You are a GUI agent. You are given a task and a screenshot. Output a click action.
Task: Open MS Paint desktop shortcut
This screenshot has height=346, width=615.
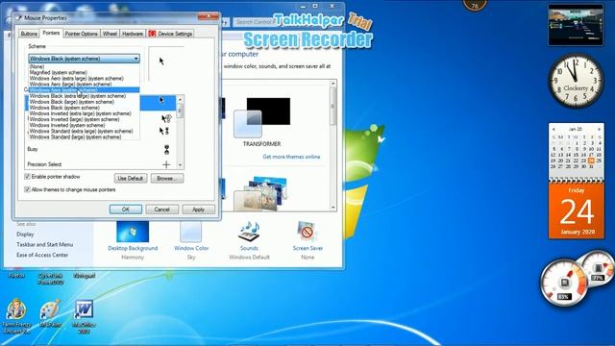coord(50,314)
